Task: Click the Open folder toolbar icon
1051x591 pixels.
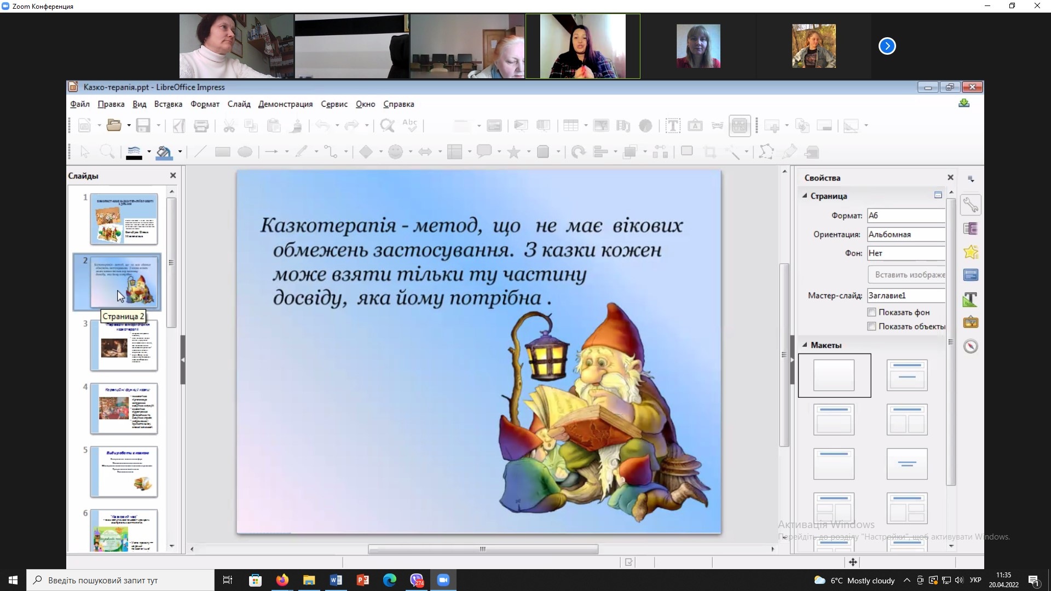Action: pyautogui.click(x=113, y=125)
